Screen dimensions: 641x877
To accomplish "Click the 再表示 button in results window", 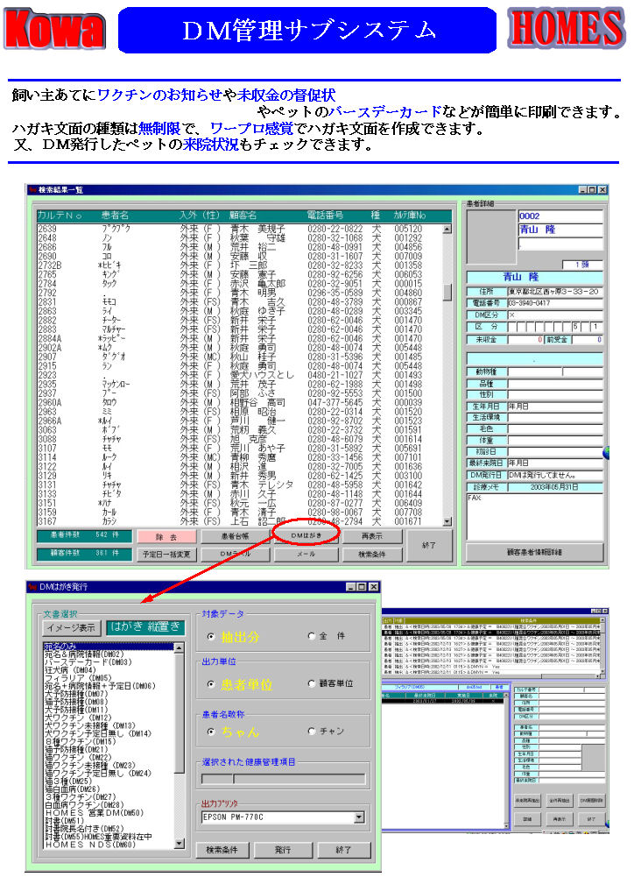I will pyautogui.click(x=372, y=536).
